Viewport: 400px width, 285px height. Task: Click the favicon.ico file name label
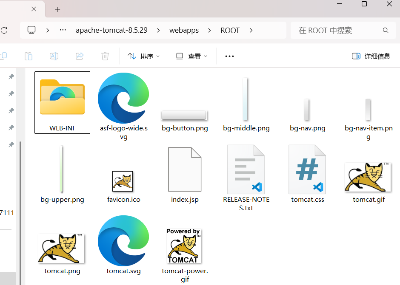(x=123, y=200)
